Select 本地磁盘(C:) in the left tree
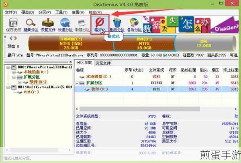The image size is (241, 163). click(x=36, y=72)
